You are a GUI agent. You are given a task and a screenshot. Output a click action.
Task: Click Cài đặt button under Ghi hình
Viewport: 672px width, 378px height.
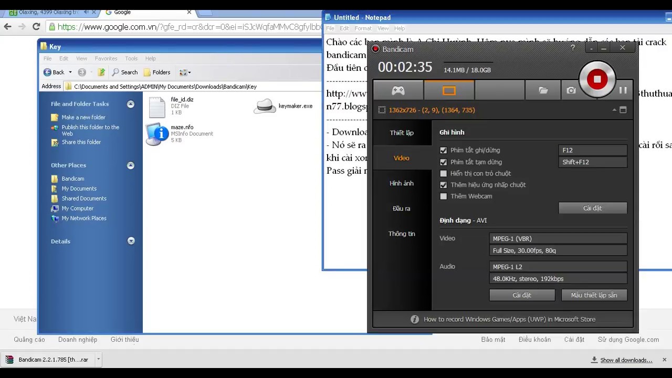click(x=593, y=208)
